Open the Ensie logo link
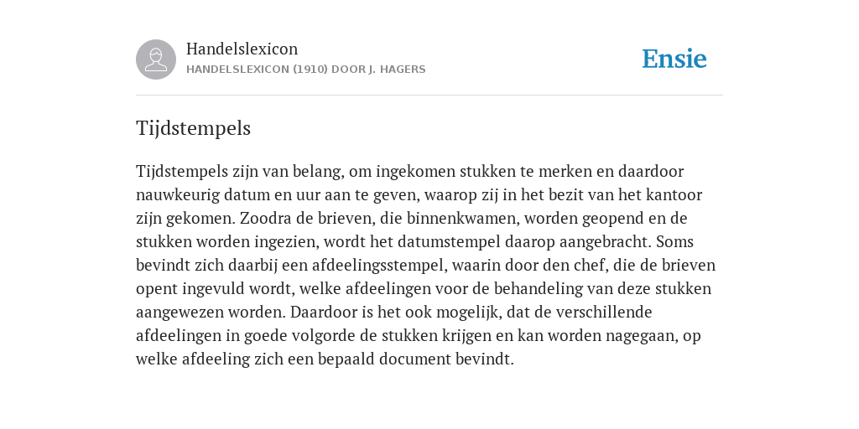Image resolution: width=859 pixels, height=429 pixels. click(x=674, y=59)
